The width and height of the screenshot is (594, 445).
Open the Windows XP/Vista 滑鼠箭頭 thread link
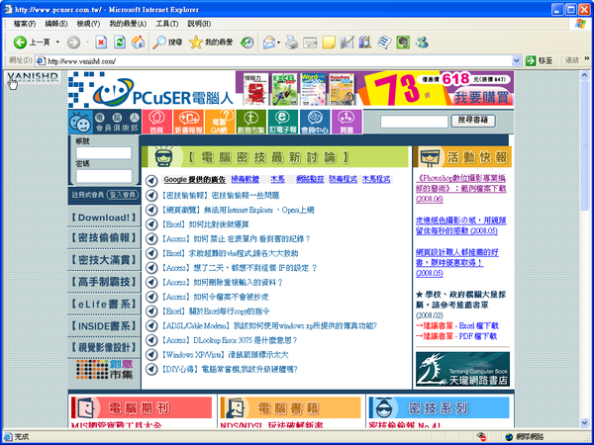[225, 355]
